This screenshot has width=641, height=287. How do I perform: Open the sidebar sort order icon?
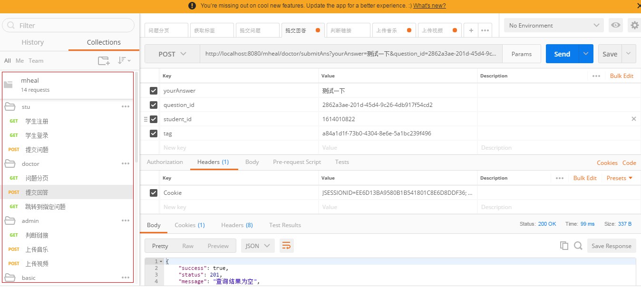tap(123, 60)
